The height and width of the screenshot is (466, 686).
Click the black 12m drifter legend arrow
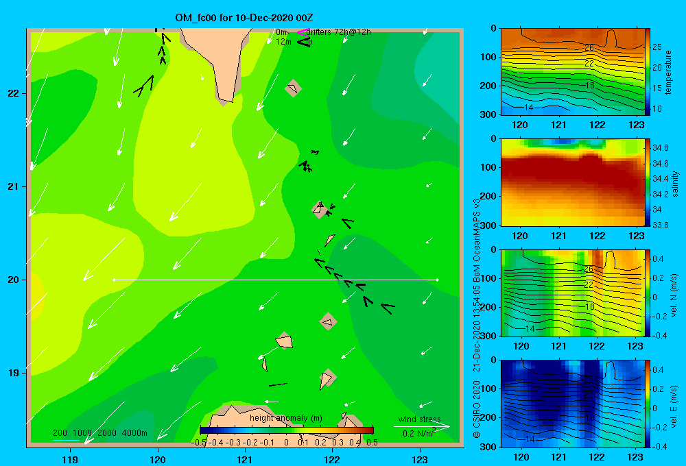tap(303, 42)
